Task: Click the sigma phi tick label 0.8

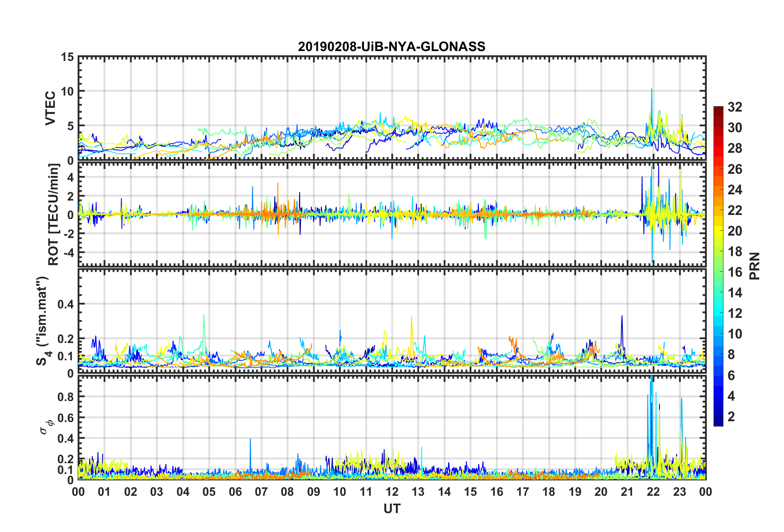Action: (x=66, y=397)
